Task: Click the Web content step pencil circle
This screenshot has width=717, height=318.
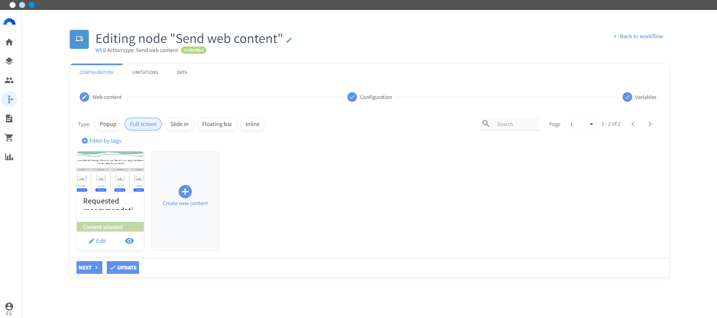Action: (x=84, y=97)
